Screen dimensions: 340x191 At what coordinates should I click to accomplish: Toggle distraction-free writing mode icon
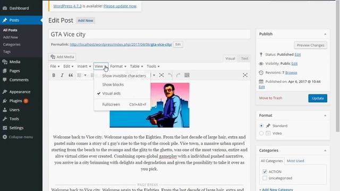245,75
